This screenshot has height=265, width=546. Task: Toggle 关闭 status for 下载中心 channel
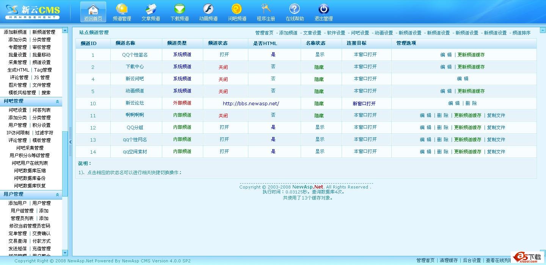pos(223,67)
